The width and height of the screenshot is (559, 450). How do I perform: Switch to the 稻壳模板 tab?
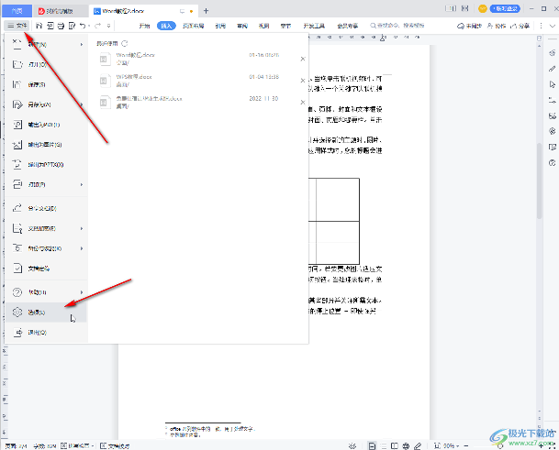coord(61,11)
